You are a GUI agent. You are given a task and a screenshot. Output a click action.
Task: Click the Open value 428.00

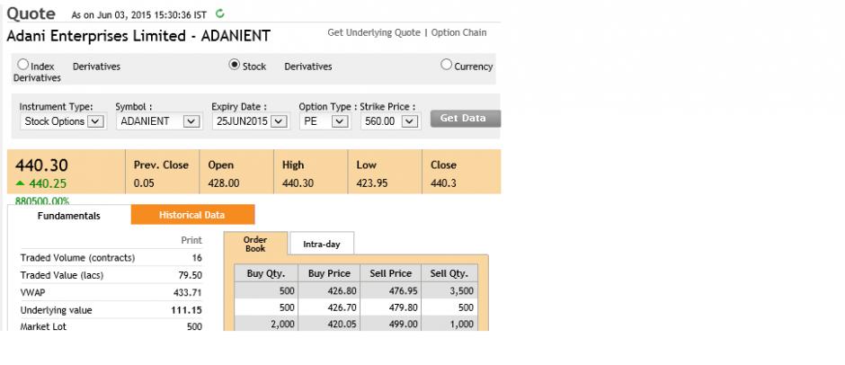click(x=224, y=183)
